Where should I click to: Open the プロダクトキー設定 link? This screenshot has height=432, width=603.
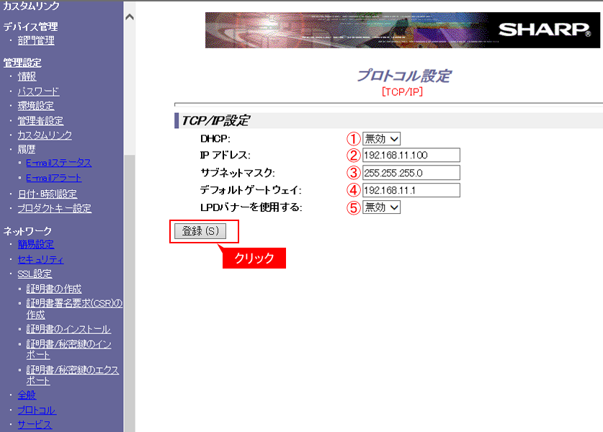pos(54,209)
